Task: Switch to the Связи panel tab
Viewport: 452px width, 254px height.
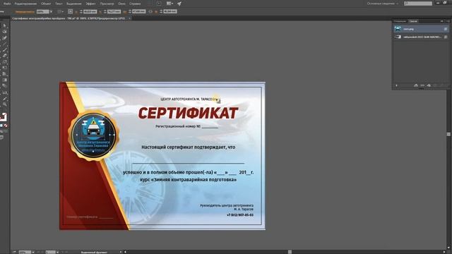Action: click(413, 21)
